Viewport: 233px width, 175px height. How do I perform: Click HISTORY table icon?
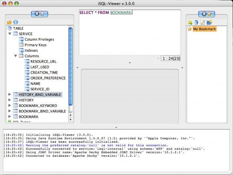tap(15, 100)
